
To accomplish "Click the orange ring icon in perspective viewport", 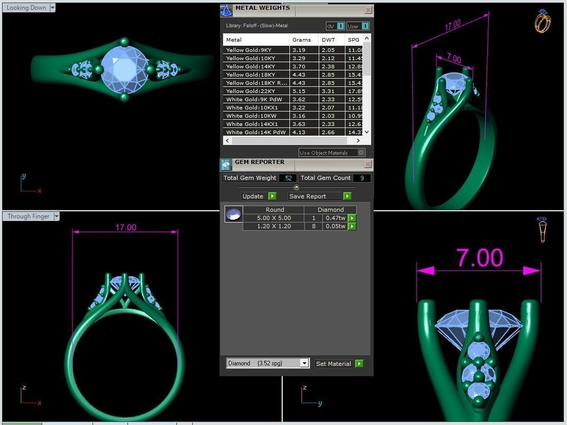I will tap(543, 21).
